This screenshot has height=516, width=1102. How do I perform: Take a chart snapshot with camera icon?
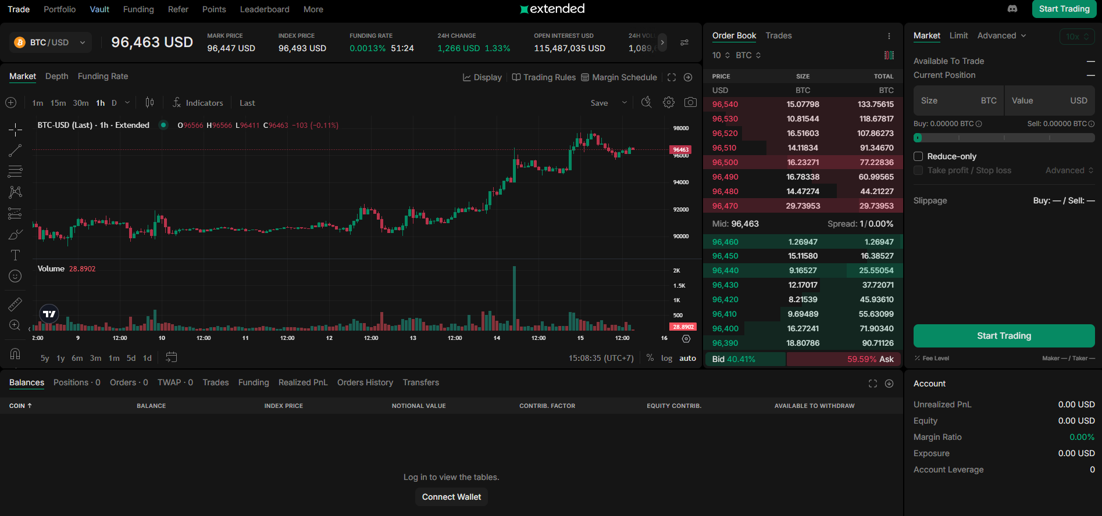tap(690, 102)
